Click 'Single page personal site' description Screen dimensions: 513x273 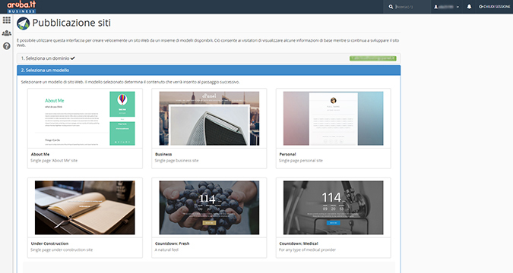301,161
